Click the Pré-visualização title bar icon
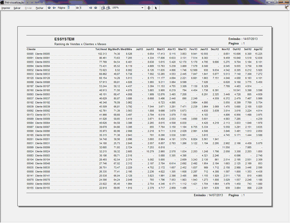Image resolution: width=290 pixels, height=223 pixels. point(2,2)
